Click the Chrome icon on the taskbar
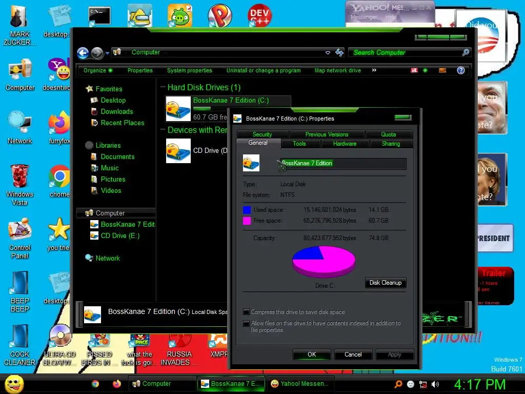Image resolution: width=525 pixels, height=394 pixels. 95,384
